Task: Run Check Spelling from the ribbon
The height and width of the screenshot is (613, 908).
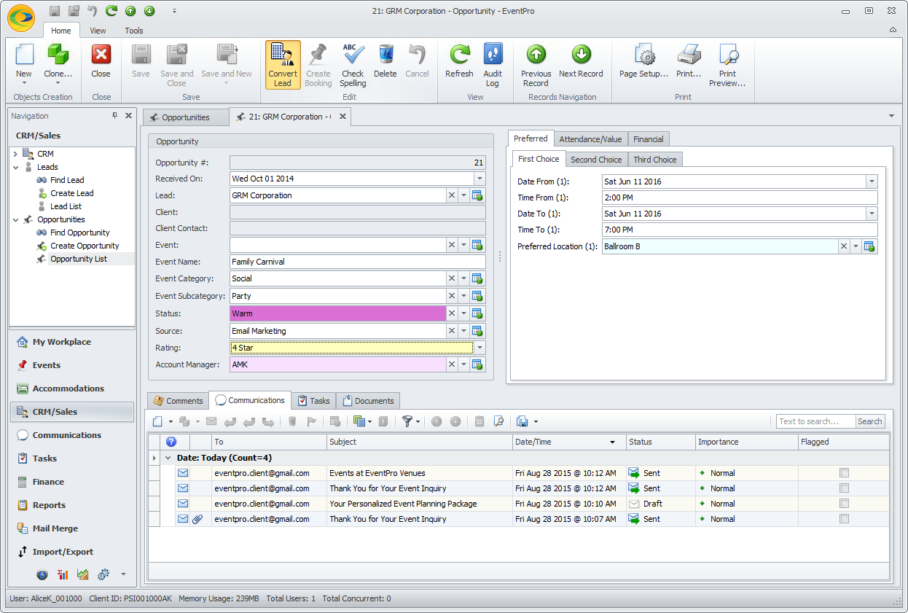Action: pyautogui.click(x=353, y=65)
